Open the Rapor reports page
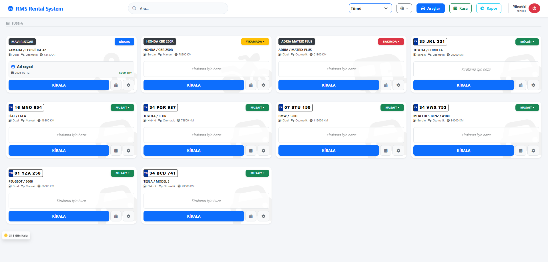 point(489,8)
